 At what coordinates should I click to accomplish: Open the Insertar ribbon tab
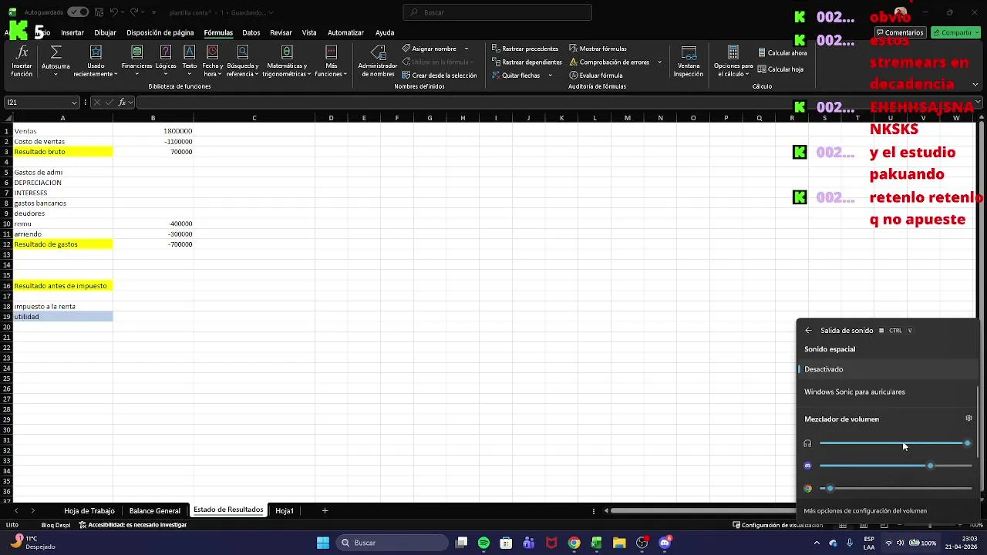pos(72,32)
